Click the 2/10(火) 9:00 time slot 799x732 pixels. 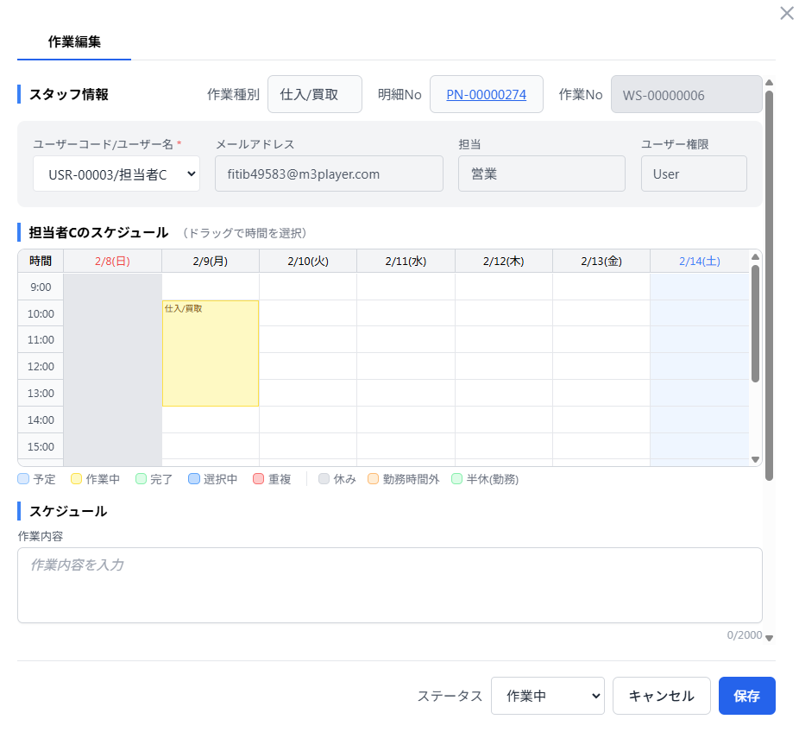click(307, 287)
